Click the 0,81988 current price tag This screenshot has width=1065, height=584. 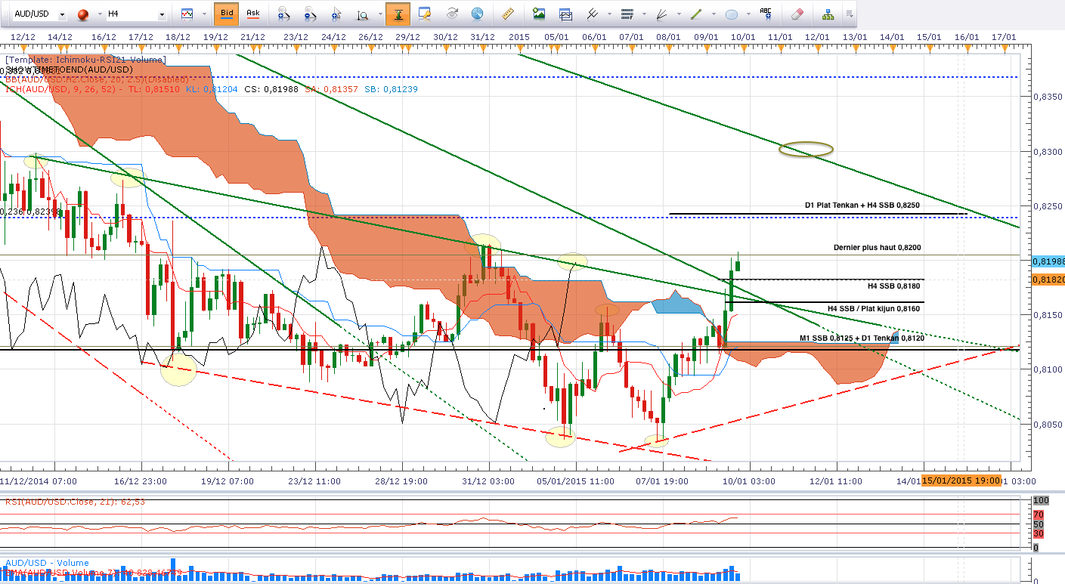[x=1047, y=261]
